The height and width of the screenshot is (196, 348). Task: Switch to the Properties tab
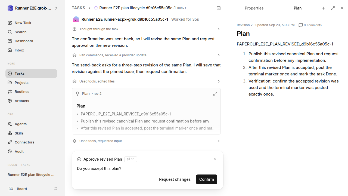[x=254, y=8]
